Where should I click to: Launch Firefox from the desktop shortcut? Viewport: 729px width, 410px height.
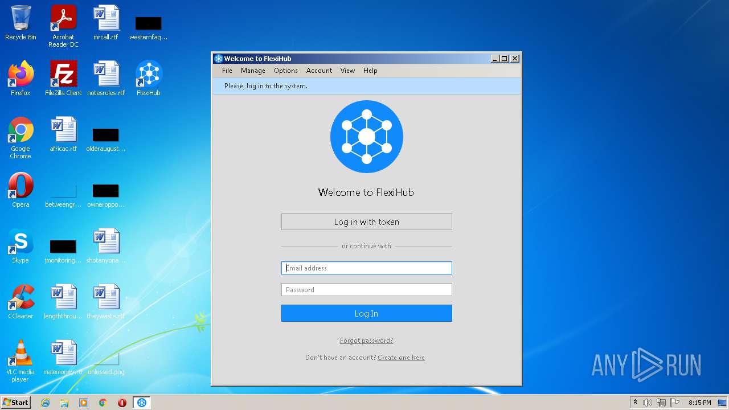tap(21, 79)
